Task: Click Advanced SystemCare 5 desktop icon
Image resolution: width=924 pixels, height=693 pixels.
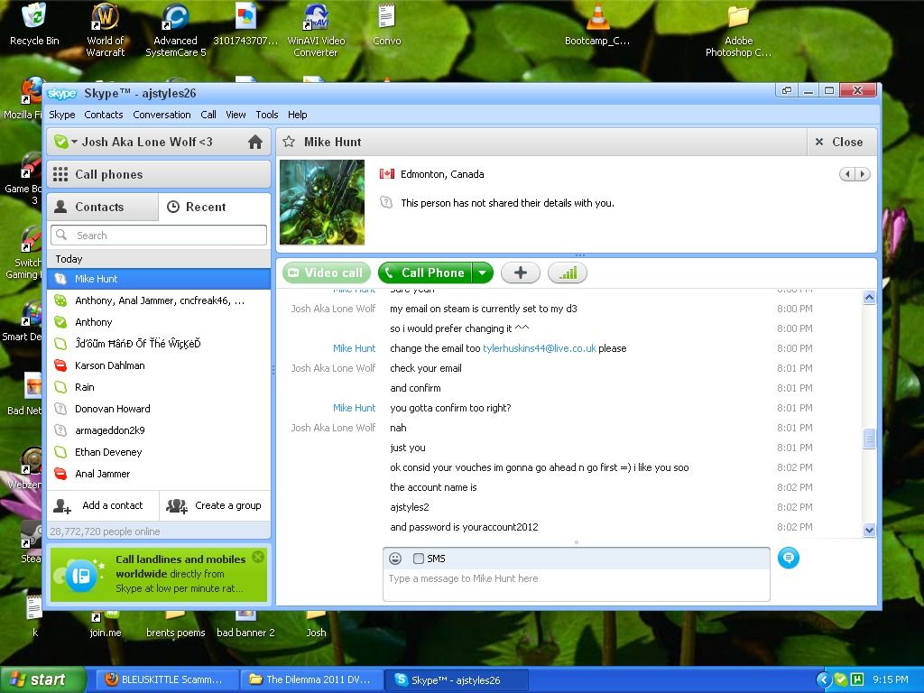Action: [176, 30]
